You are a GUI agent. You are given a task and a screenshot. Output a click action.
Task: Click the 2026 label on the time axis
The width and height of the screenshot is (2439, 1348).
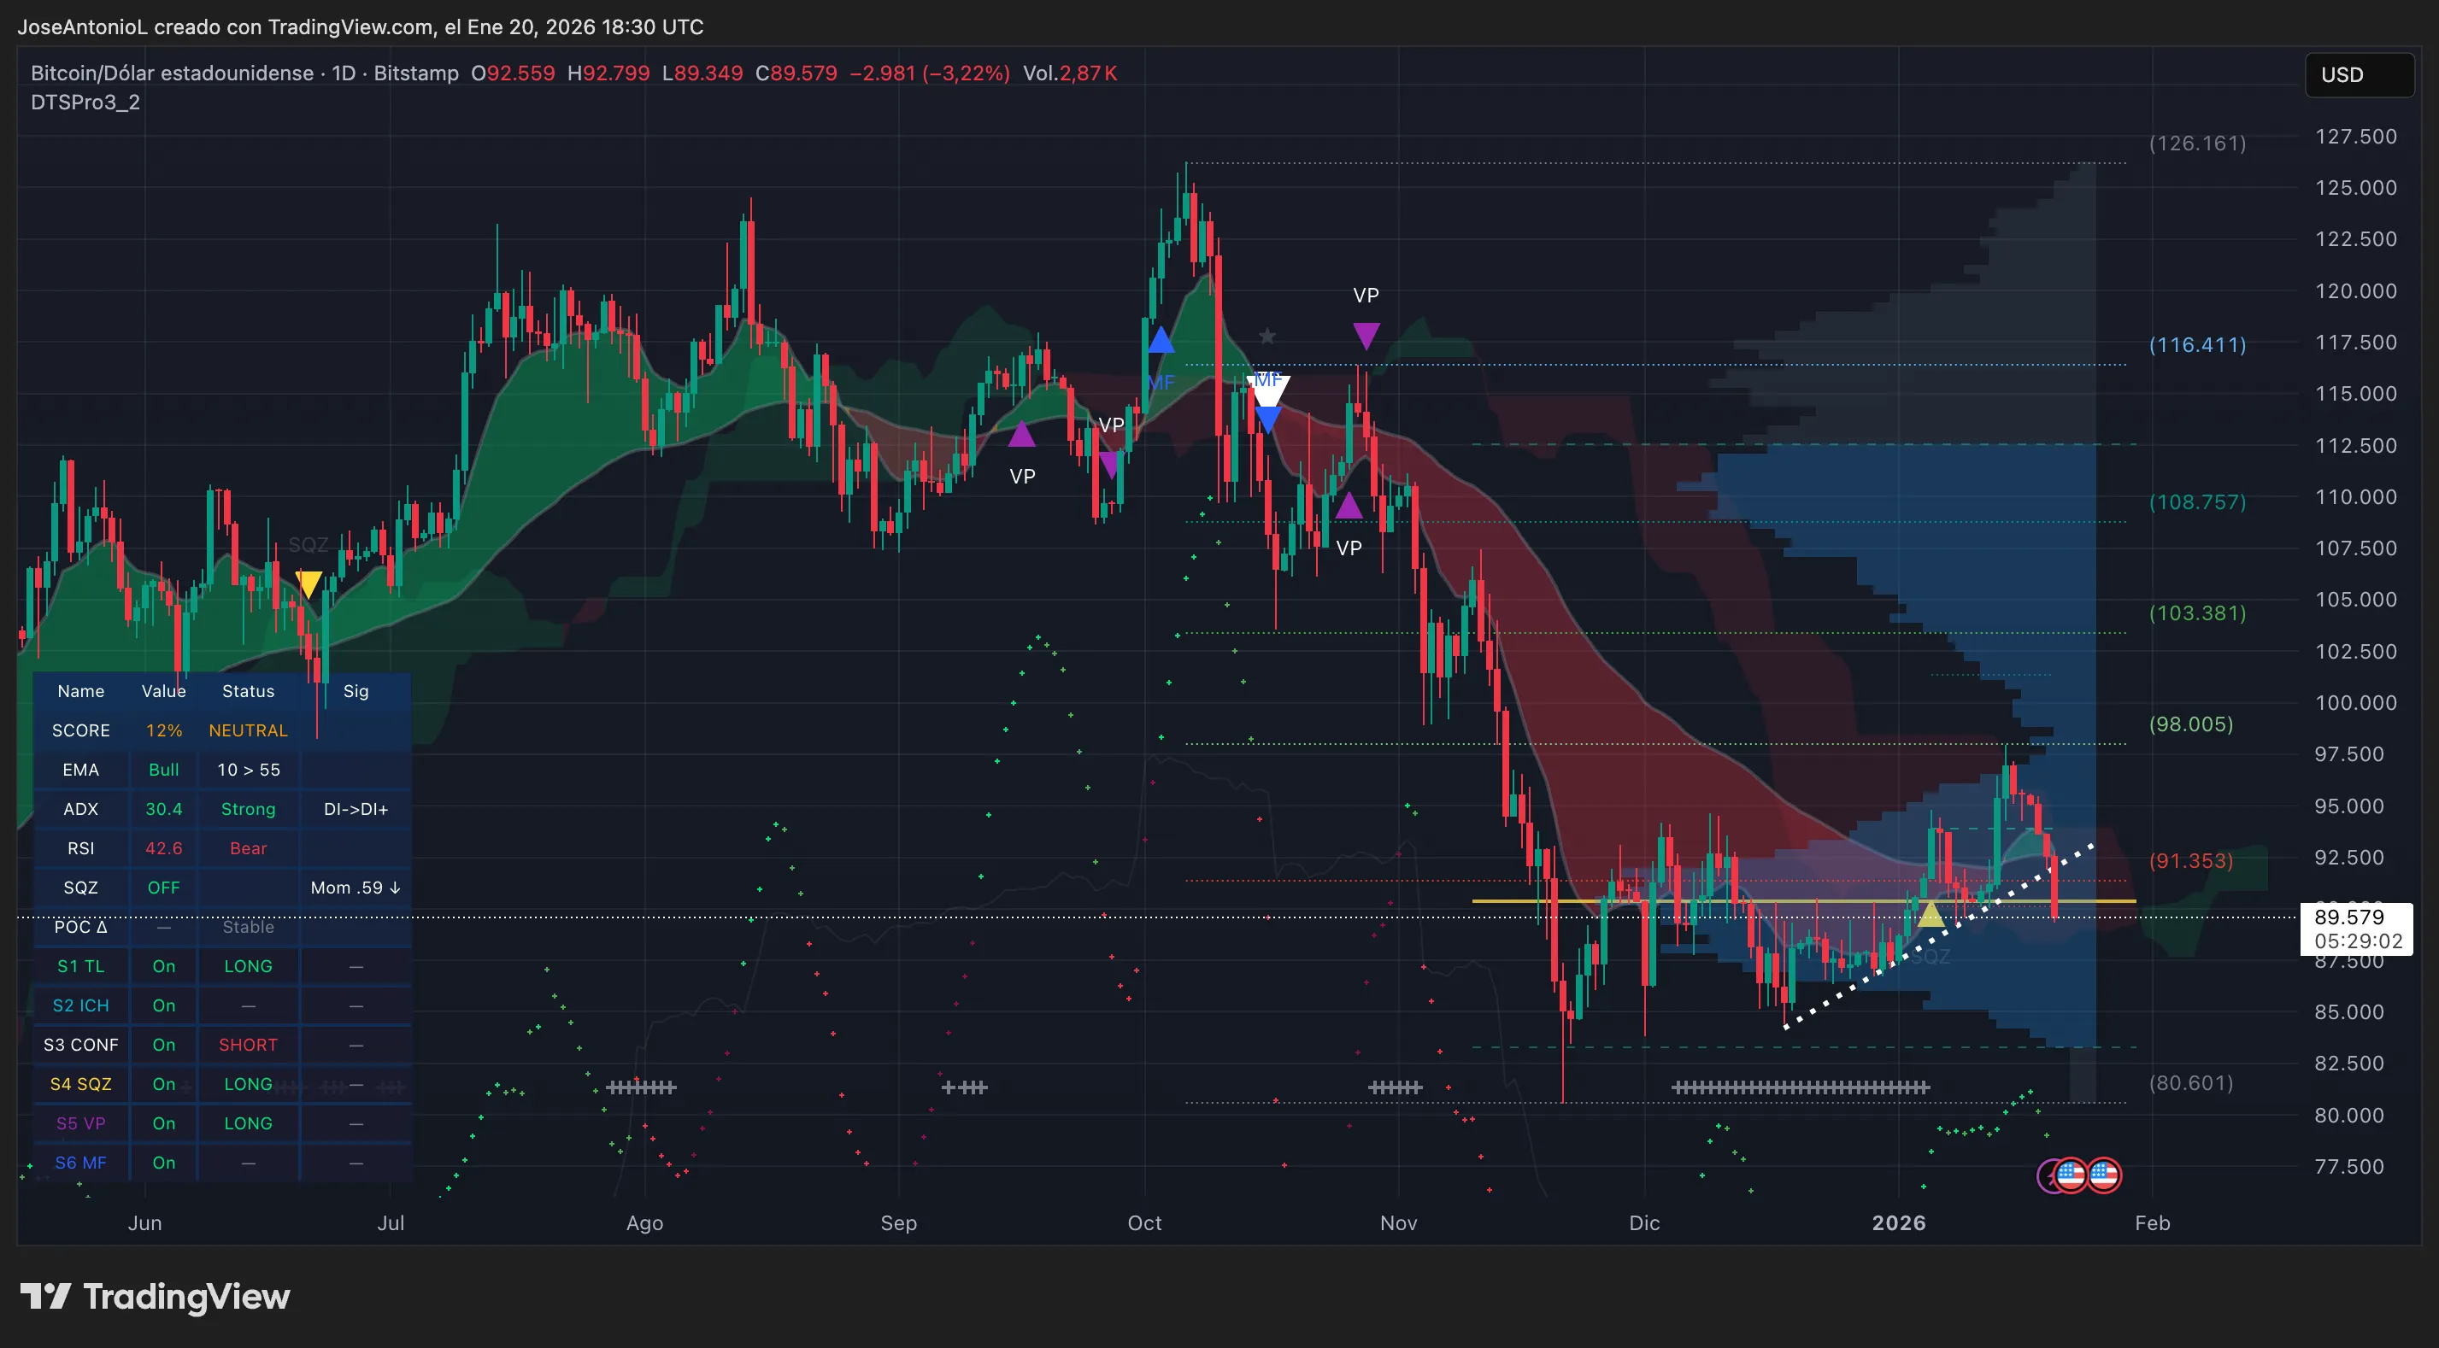click(1901, 1223)
